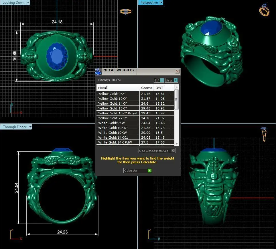
Task: Click the Metal Weights dialog gem icon
Action: pyautogui.click(x=98, y=71)
